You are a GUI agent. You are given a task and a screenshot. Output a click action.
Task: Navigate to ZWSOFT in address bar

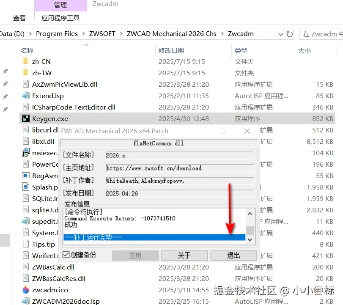(102, 34)
